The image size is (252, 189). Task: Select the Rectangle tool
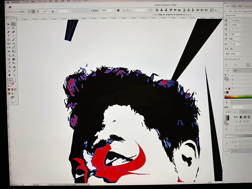9,40
